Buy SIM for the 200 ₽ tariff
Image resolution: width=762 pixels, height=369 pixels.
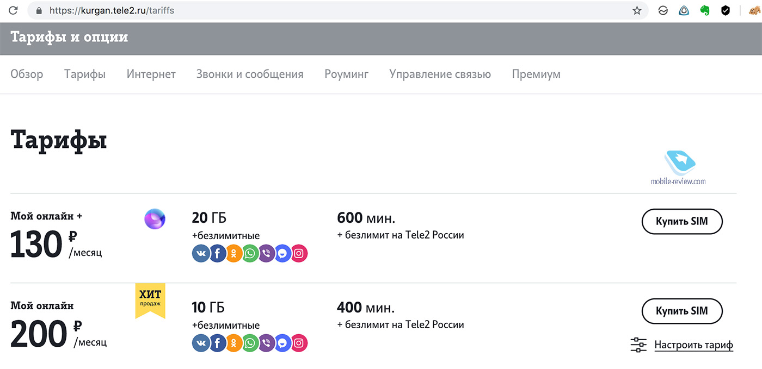(x=682, y=311)
